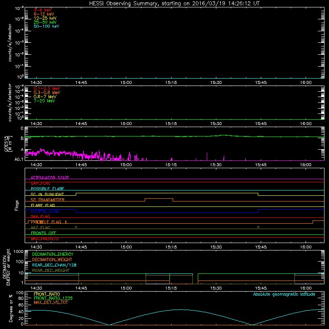
Task: Select the 3-6 keV legend label
Action: click(x=43, y=10)
